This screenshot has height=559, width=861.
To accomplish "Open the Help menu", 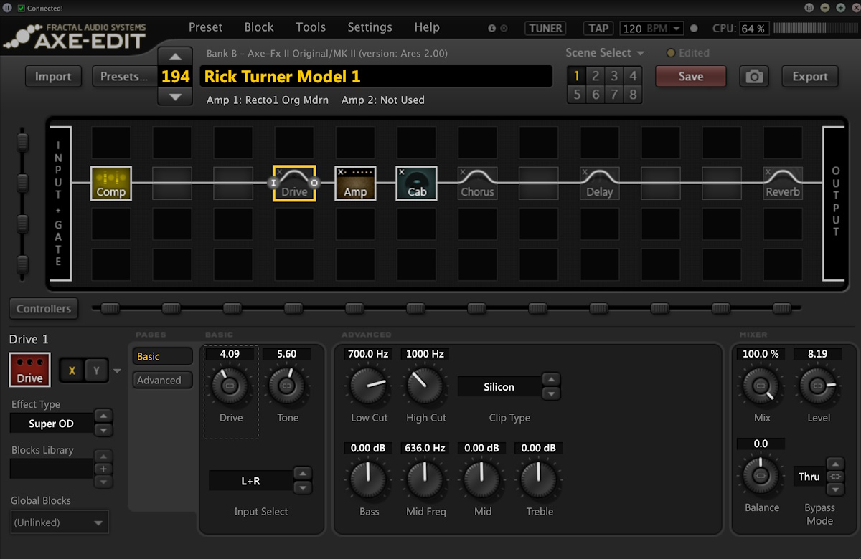I will point(427,27).
